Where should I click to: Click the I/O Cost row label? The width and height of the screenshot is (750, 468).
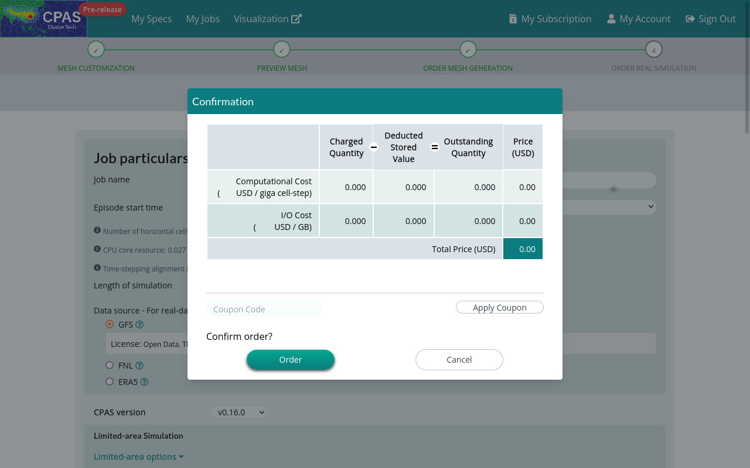click(x=263, y=221)
